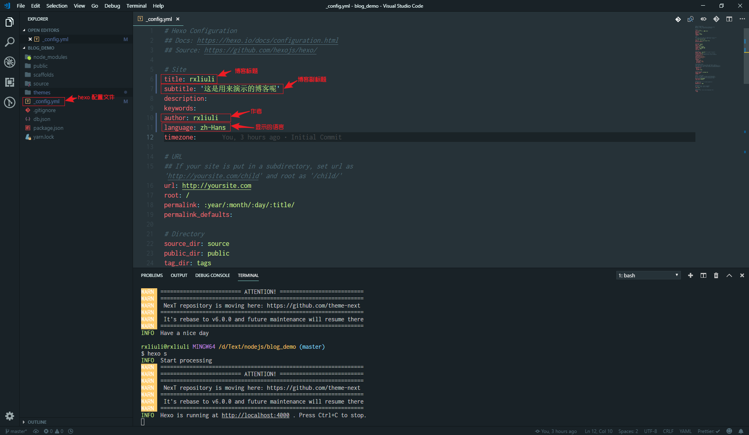Click the github.com/hexojs/hexo link

click(261, 50)
